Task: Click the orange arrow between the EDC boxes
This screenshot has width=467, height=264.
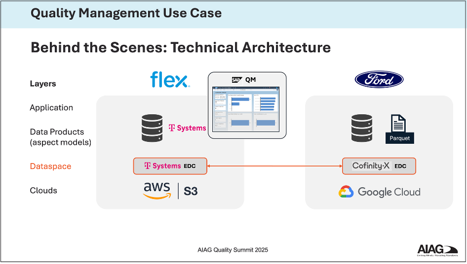Action: point(275,166)
